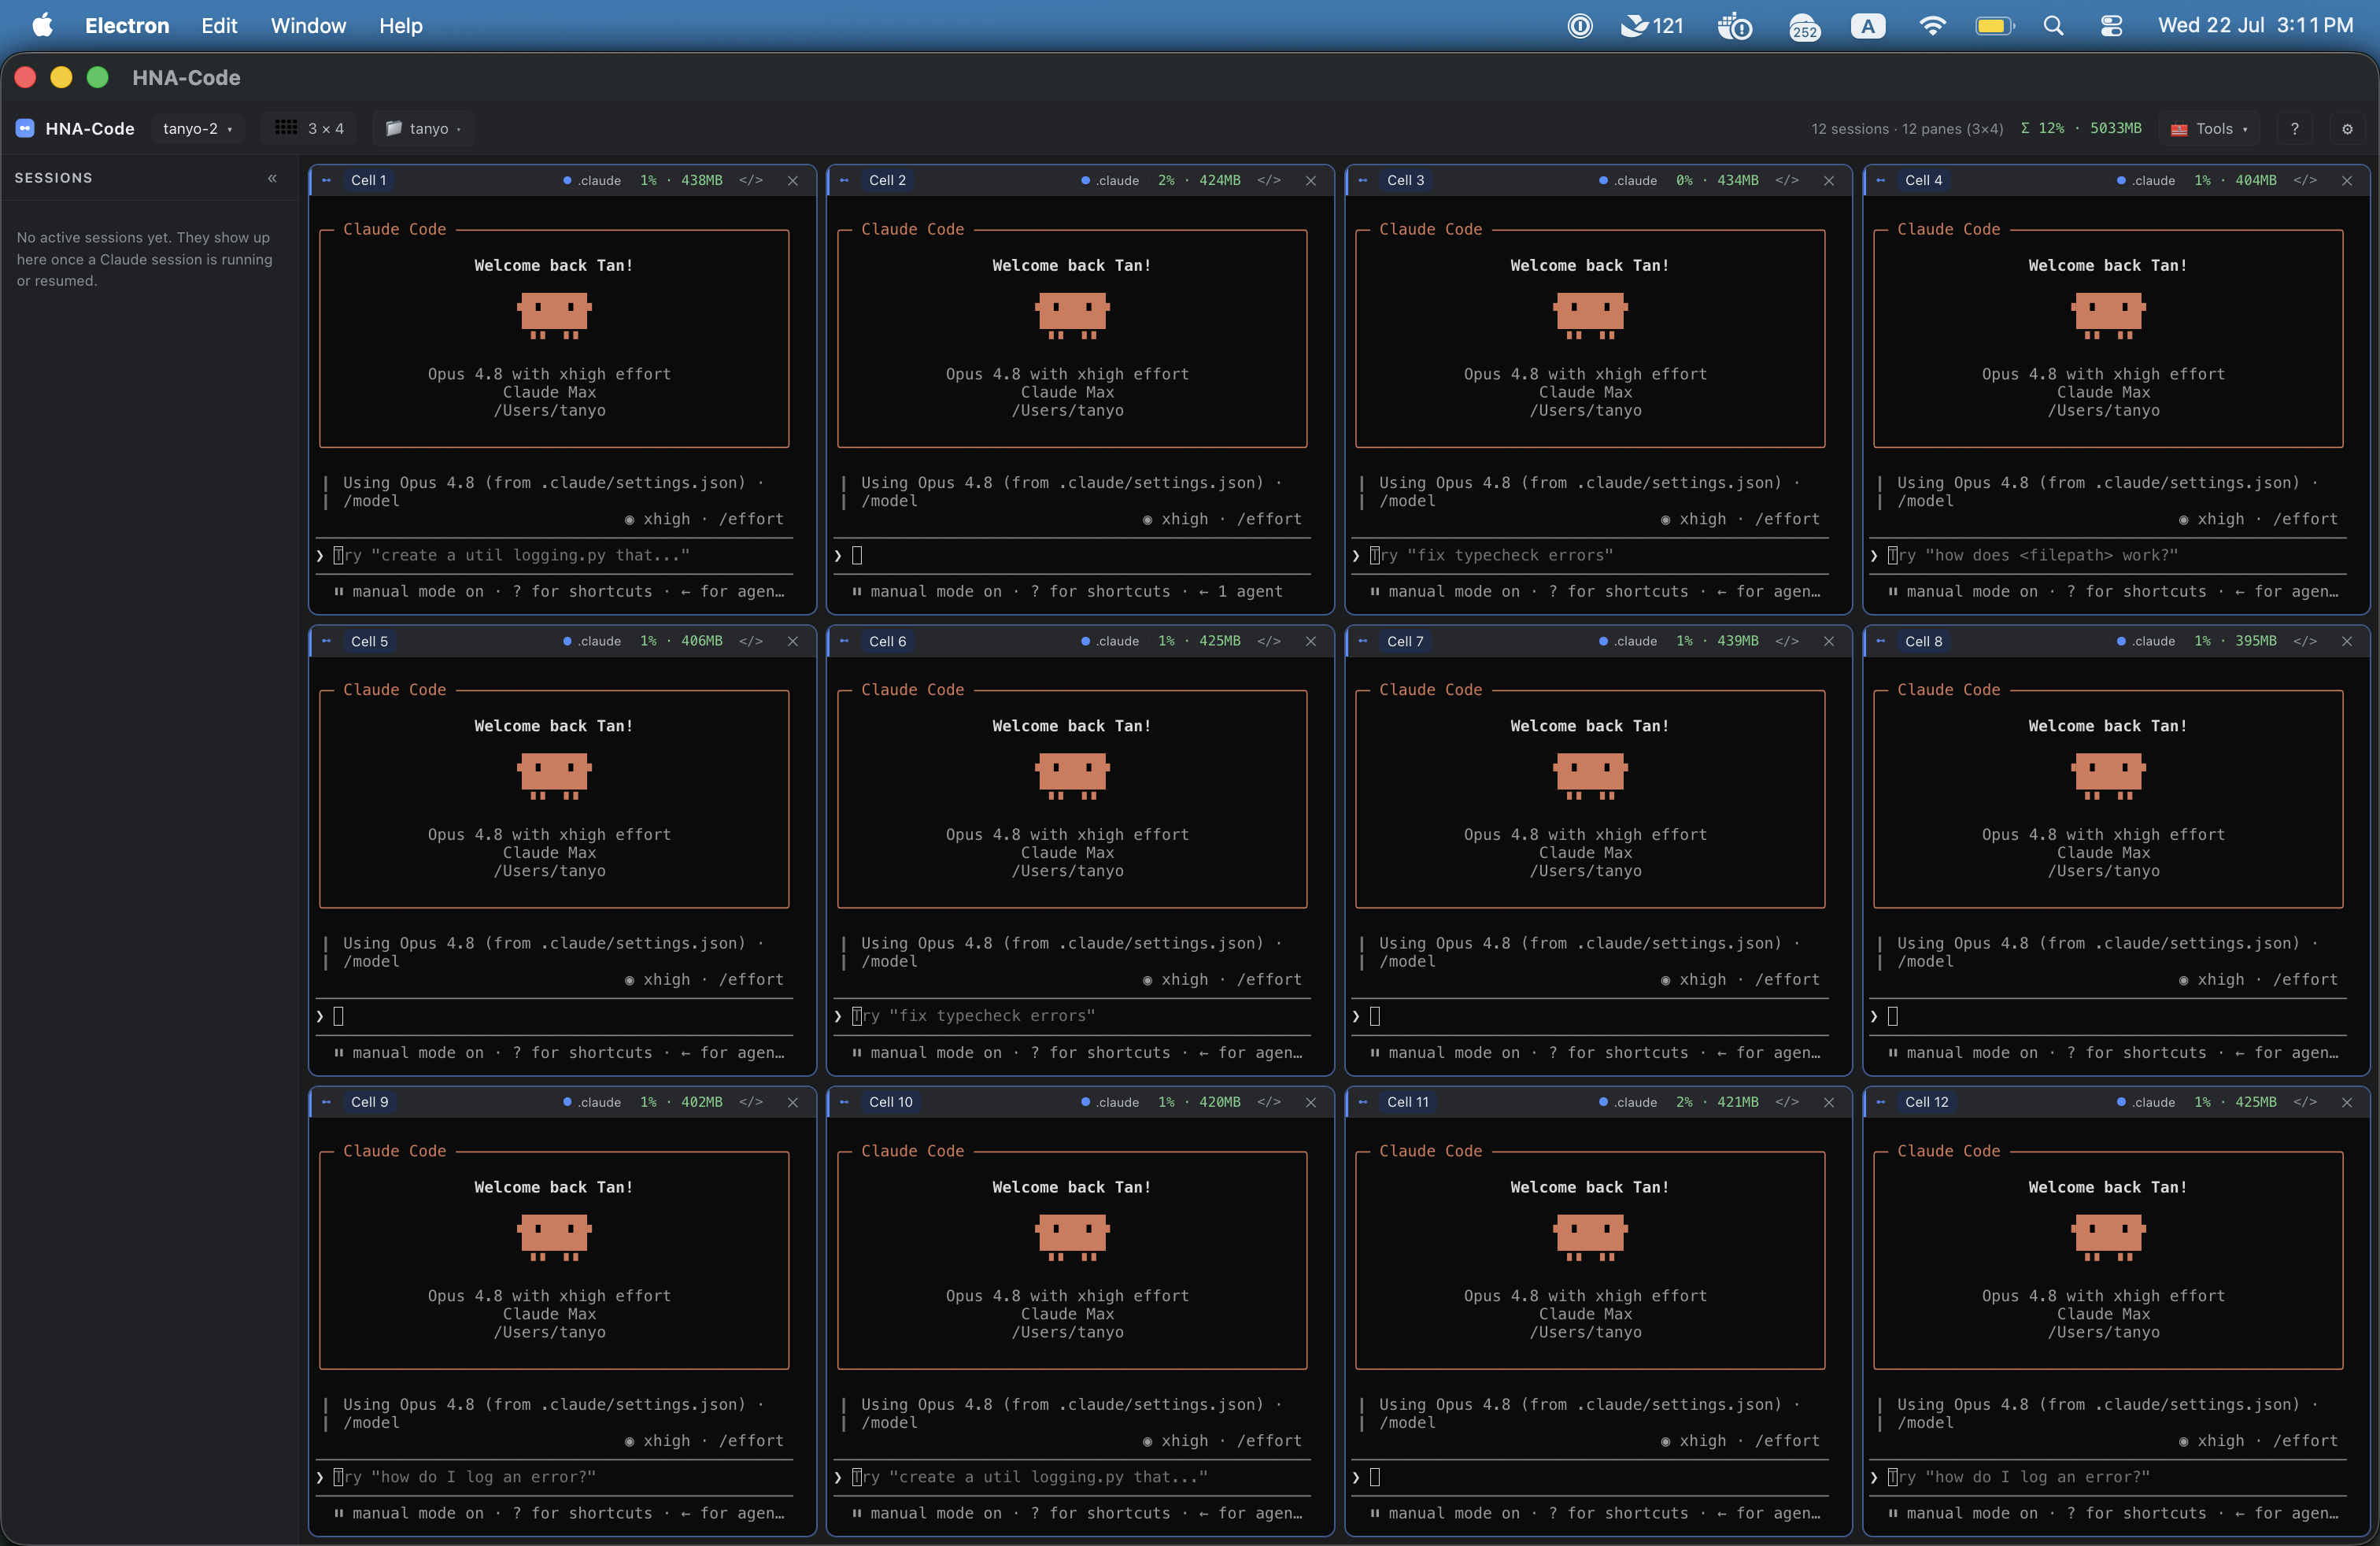Click the .claude status indicator in Cell 10
Viewport: 2380px width, 1546px height.
tap(1110, 1102)
